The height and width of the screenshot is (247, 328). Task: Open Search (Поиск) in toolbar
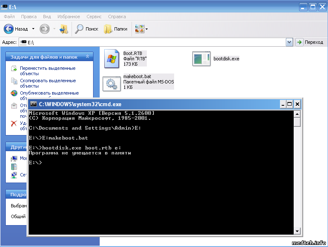(86, 29)
